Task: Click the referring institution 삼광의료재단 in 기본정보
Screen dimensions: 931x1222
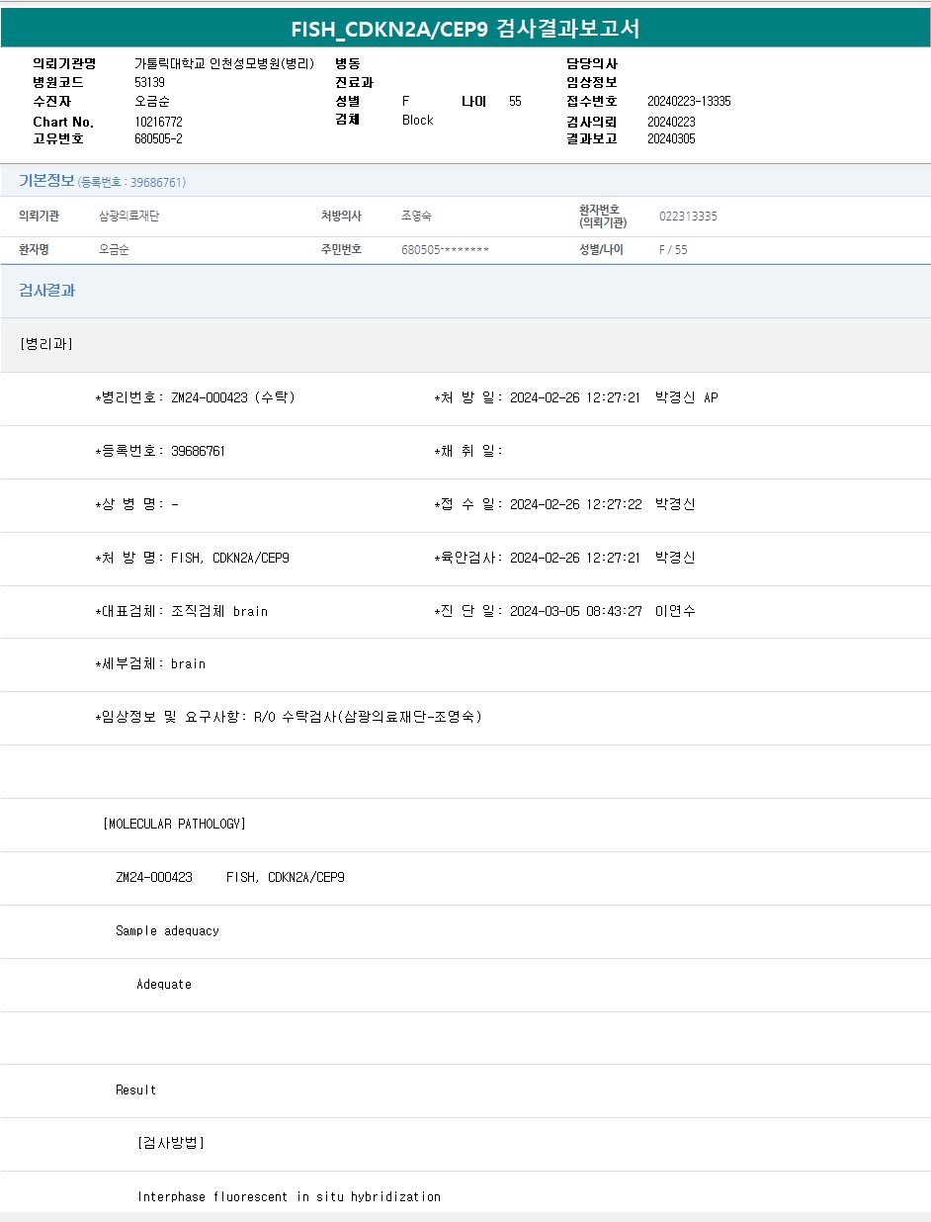Action: 128,216
